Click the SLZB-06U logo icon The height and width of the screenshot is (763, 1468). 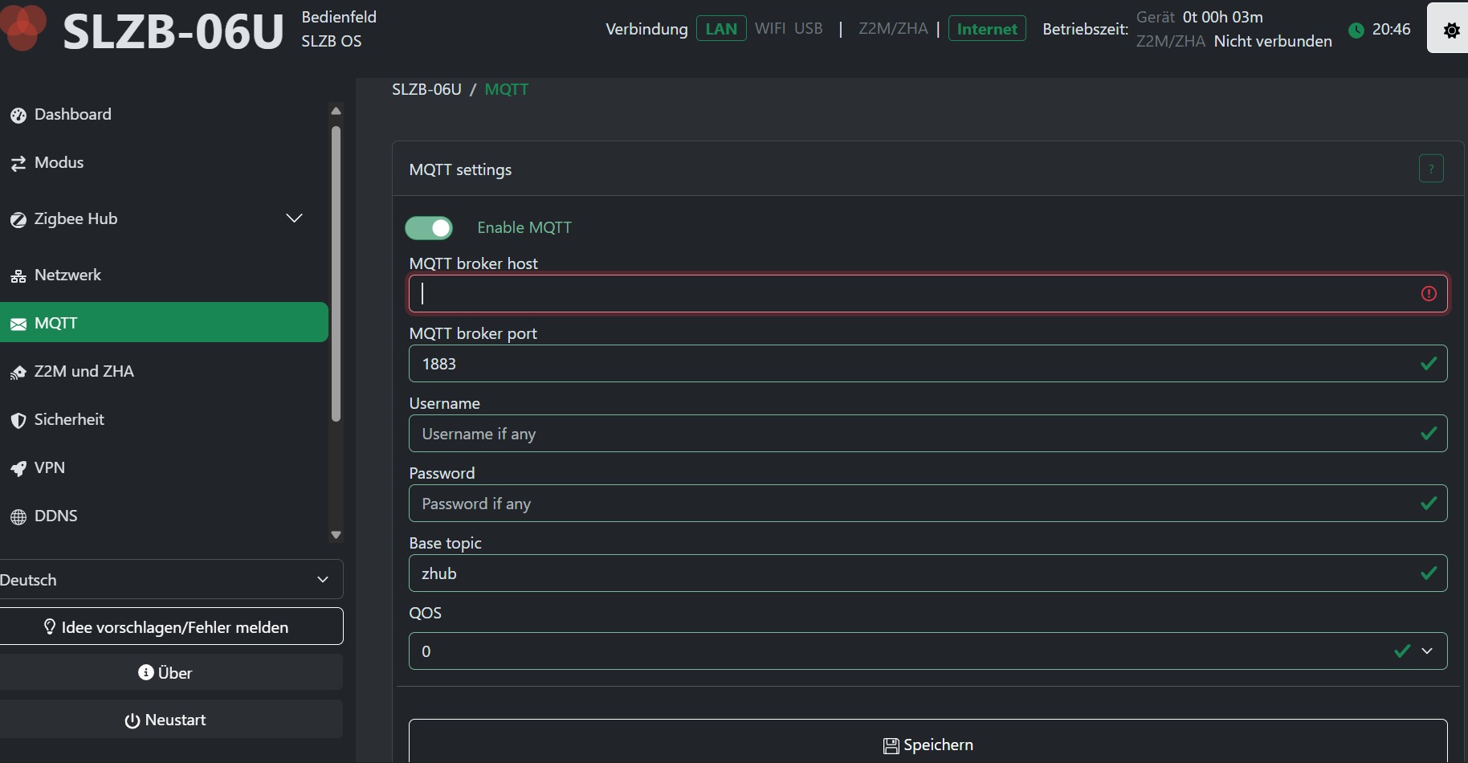[22, 27]
